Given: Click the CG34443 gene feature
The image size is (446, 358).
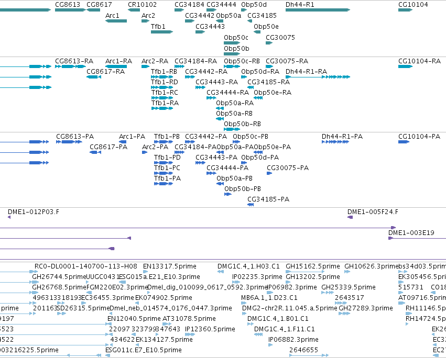Looking at the screenshot, I should [200, 32].
